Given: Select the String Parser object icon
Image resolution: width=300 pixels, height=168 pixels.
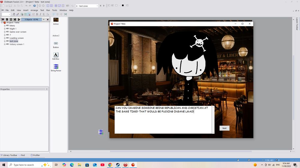Looking at the screenshot, I should tap(56, 67).
